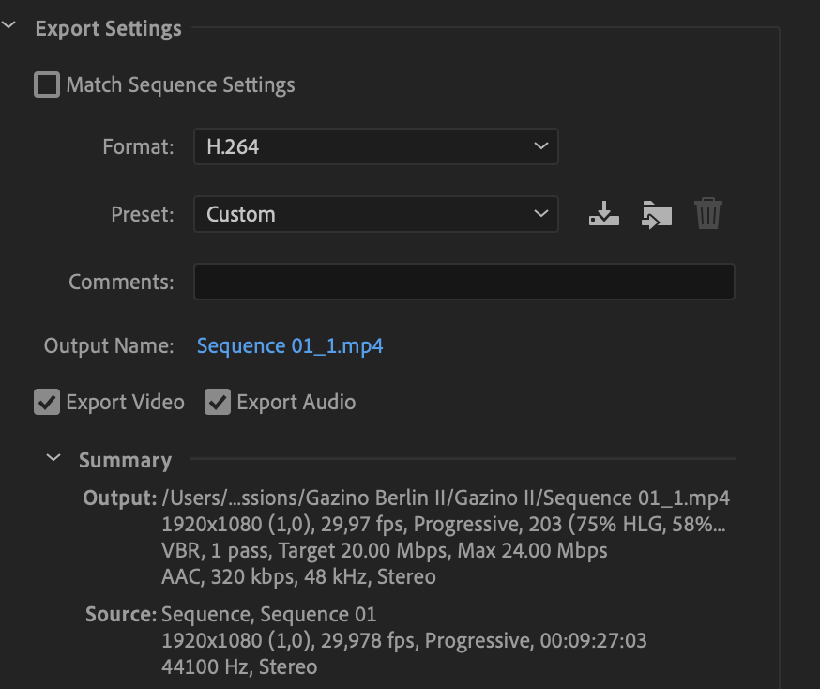
Task: Collapse the Export Settings section
Action: pos(9,26)
